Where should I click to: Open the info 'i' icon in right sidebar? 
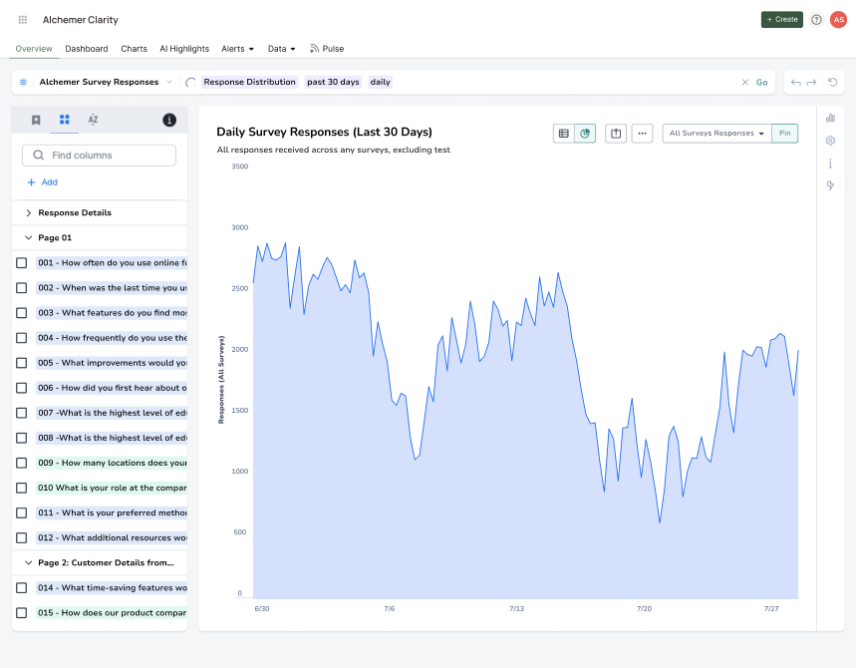click(x=830, y=164)
